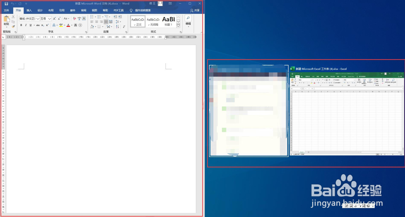Image resolution: width=405 pixels, height=217 pixels.
Task: Click the Cut scissors icon
Action: 13,17
